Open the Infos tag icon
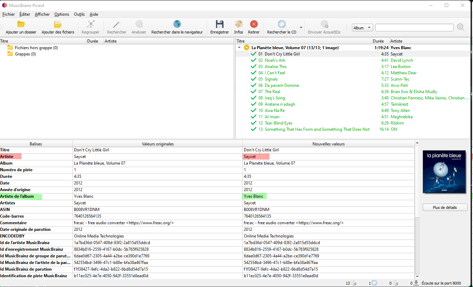The image size is (473, 287). pos(239,24)
